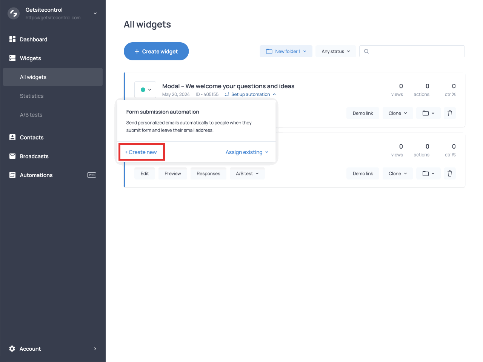The image size is (483, 362).
Task: Click the green status dot of the Modal widget
Action: (143, 89)
